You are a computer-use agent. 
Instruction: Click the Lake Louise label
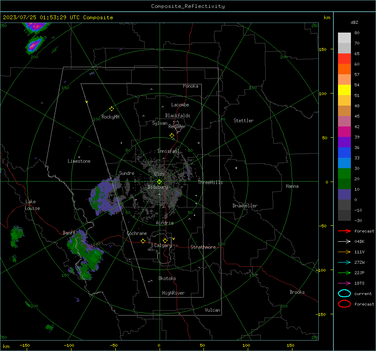[32, 205]
